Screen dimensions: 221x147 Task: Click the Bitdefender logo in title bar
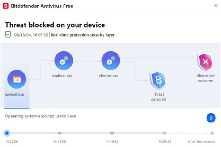point(6,6)
